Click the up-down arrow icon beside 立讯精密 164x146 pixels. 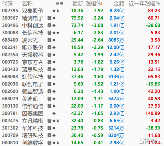pos(58,121)
